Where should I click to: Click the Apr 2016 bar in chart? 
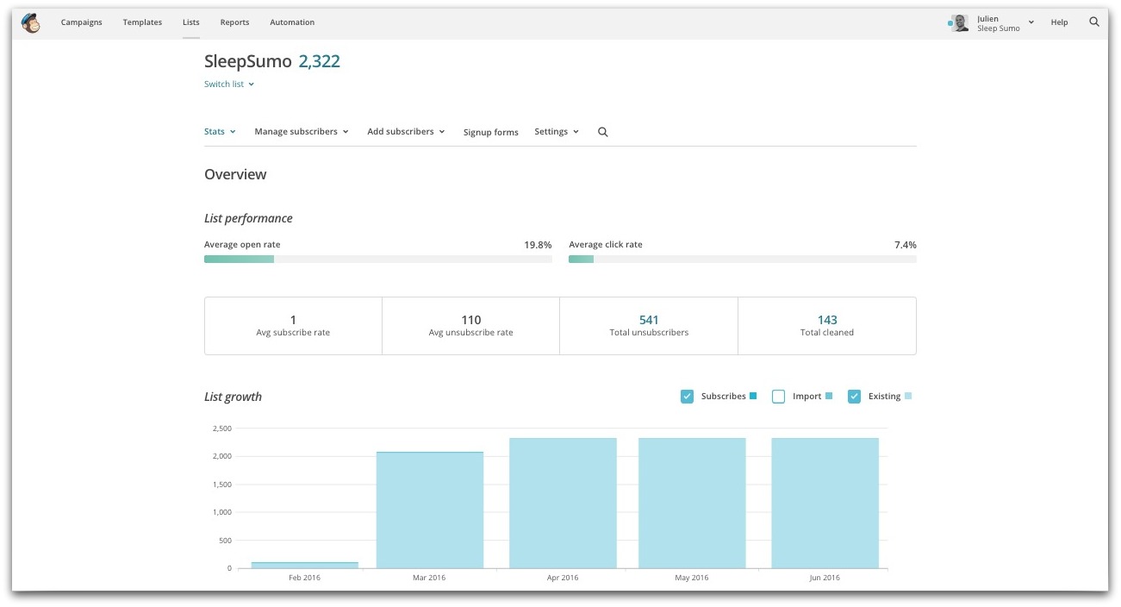(563, 503)
